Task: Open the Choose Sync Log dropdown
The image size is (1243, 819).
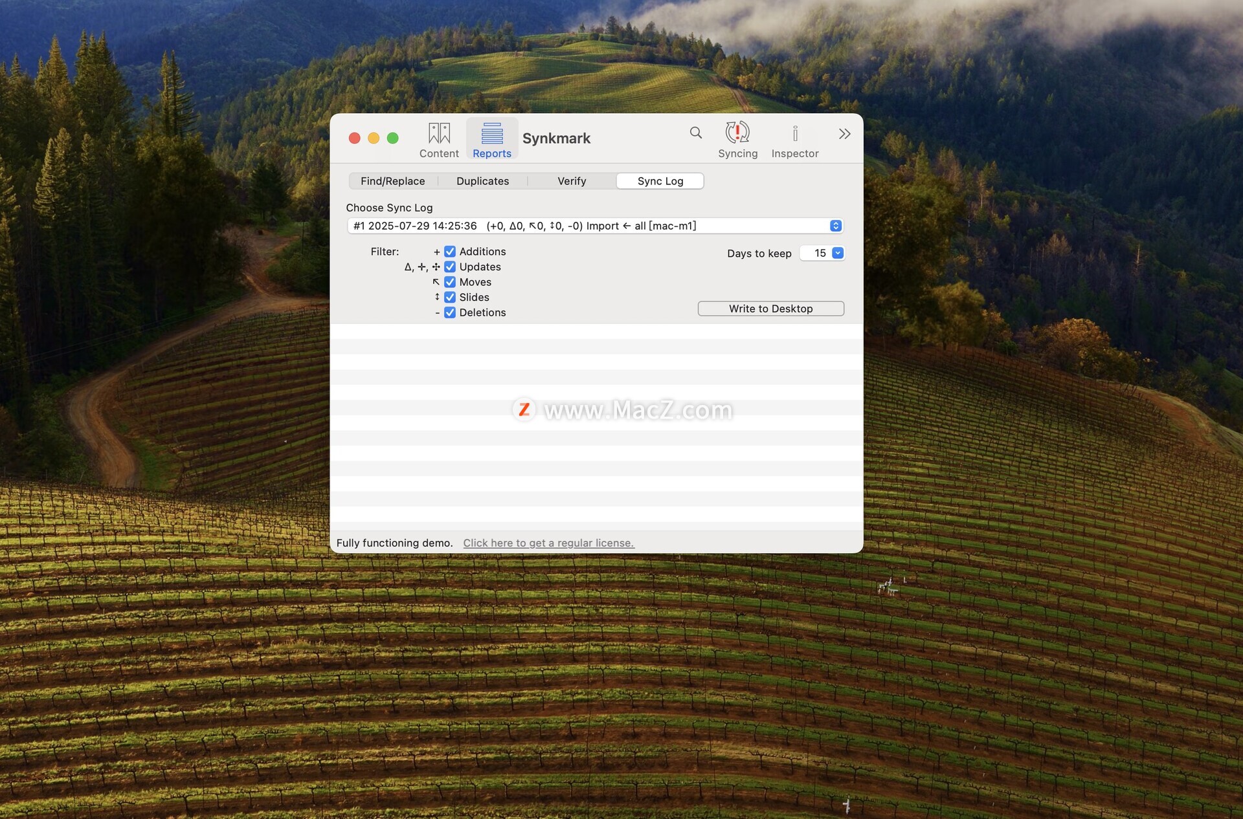Action: point(595,226)
